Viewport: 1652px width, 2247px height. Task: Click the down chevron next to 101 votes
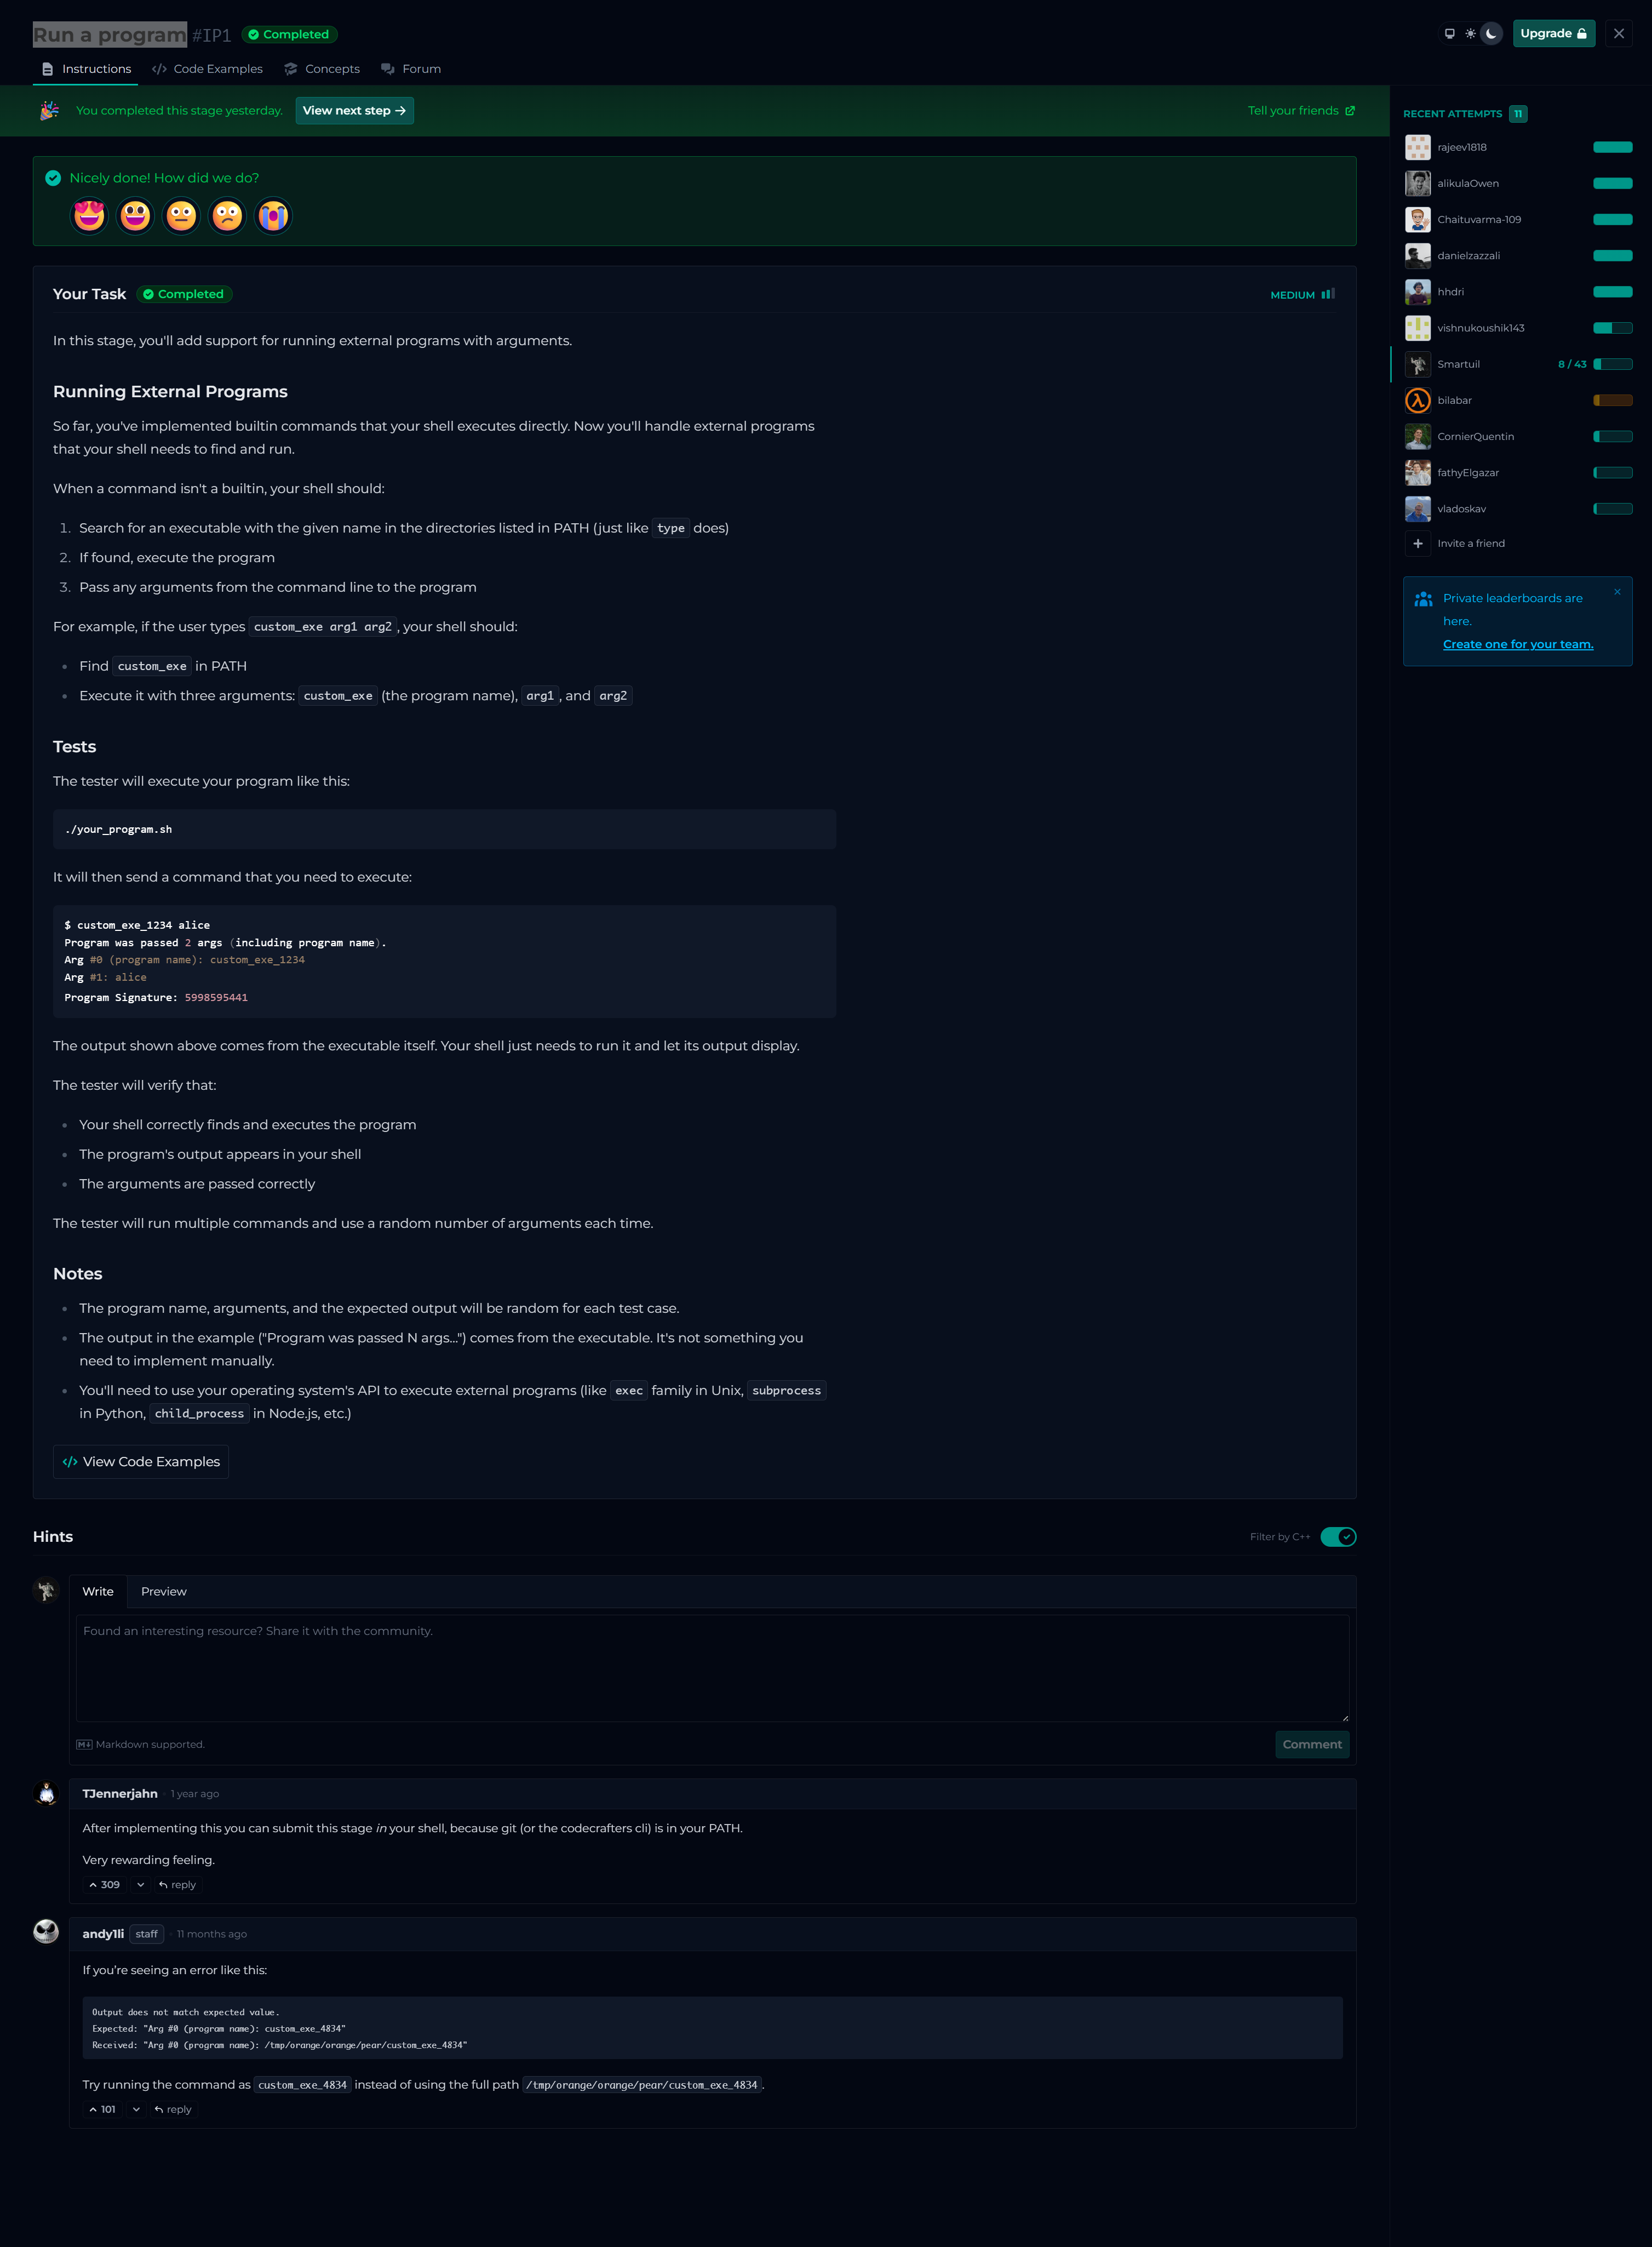click(x=136, y=2109)
